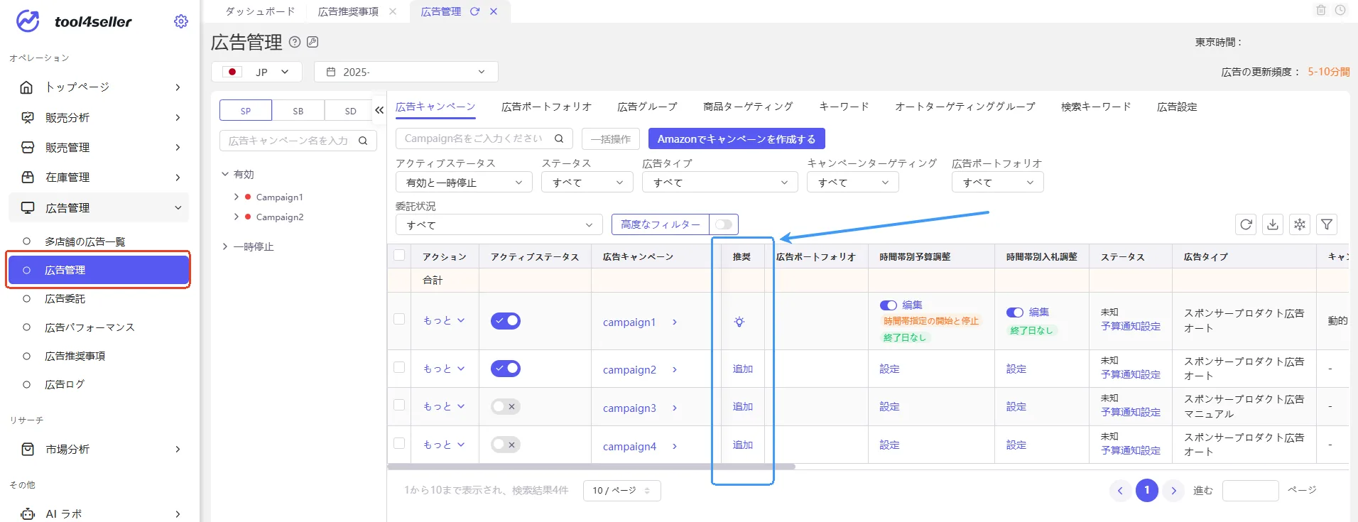
Task: Click the AI ラボ robot icon
Action: (x=28, y=513)
